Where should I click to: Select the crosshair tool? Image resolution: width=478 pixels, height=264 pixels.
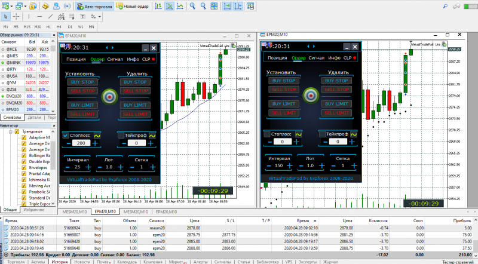coord(17,17)
